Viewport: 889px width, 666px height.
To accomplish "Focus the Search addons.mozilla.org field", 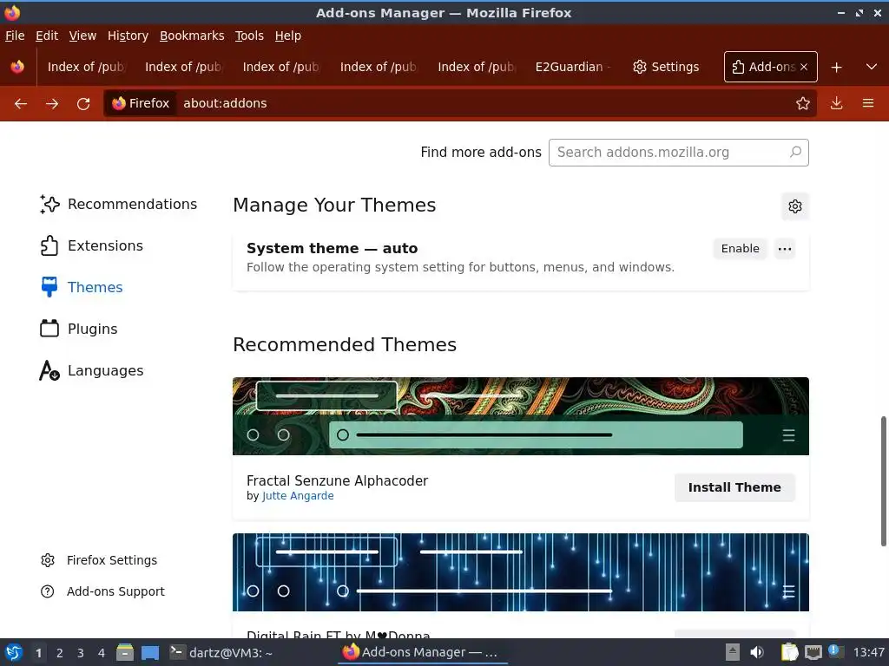I will click(x=679, y=153).
